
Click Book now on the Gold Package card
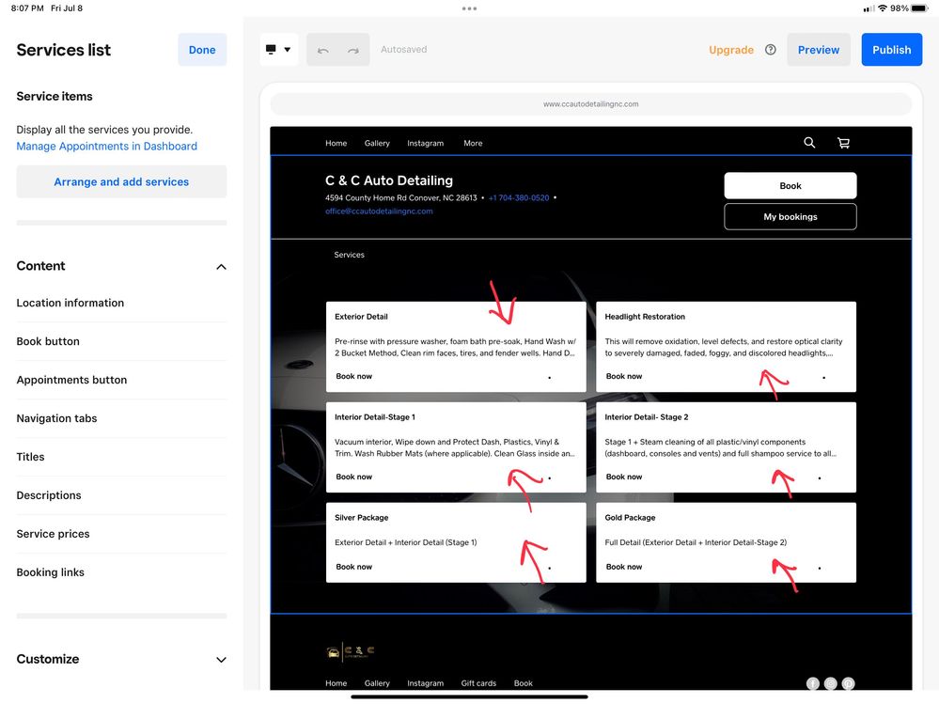click(624, 567)
